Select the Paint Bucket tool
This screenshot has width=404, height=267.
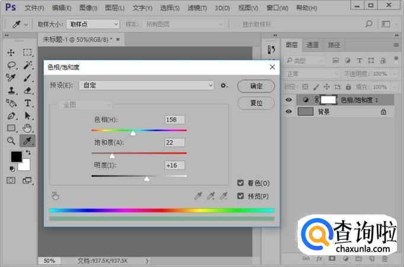(11, 103)
